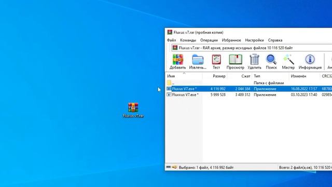Select Fluxus v7.rar desktop icon
Image resolution: width=332 pixels, height=187 pixels.
(x=133, y=110)
